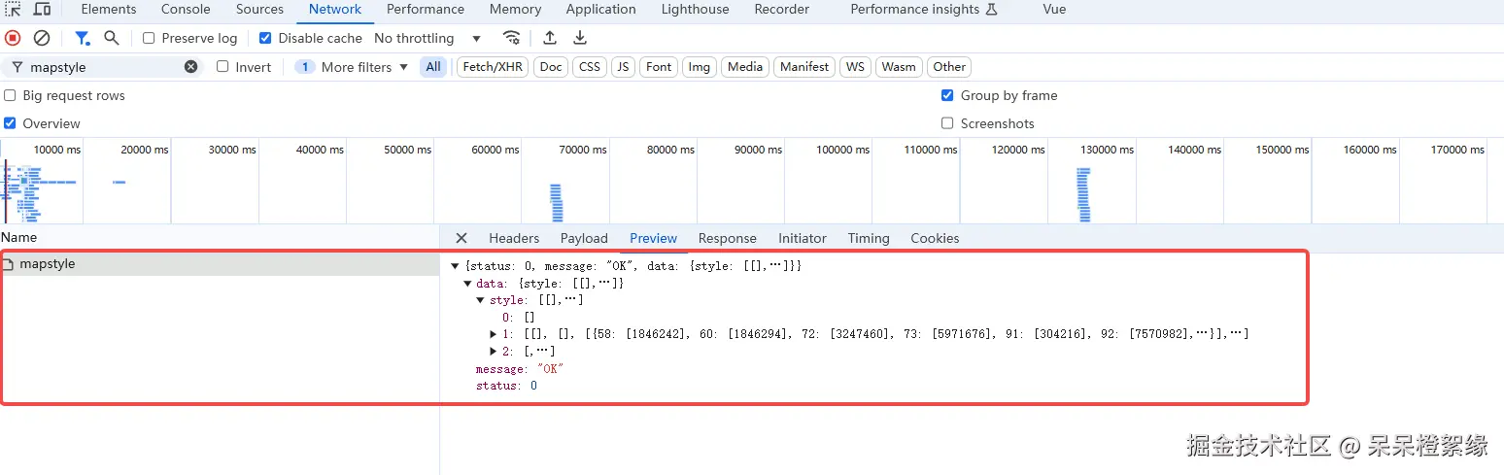
Task: Select the message "OK" line
Action: (520, 369)
